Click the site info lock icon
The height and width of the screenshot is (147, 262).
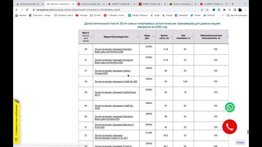click(34, 10)
